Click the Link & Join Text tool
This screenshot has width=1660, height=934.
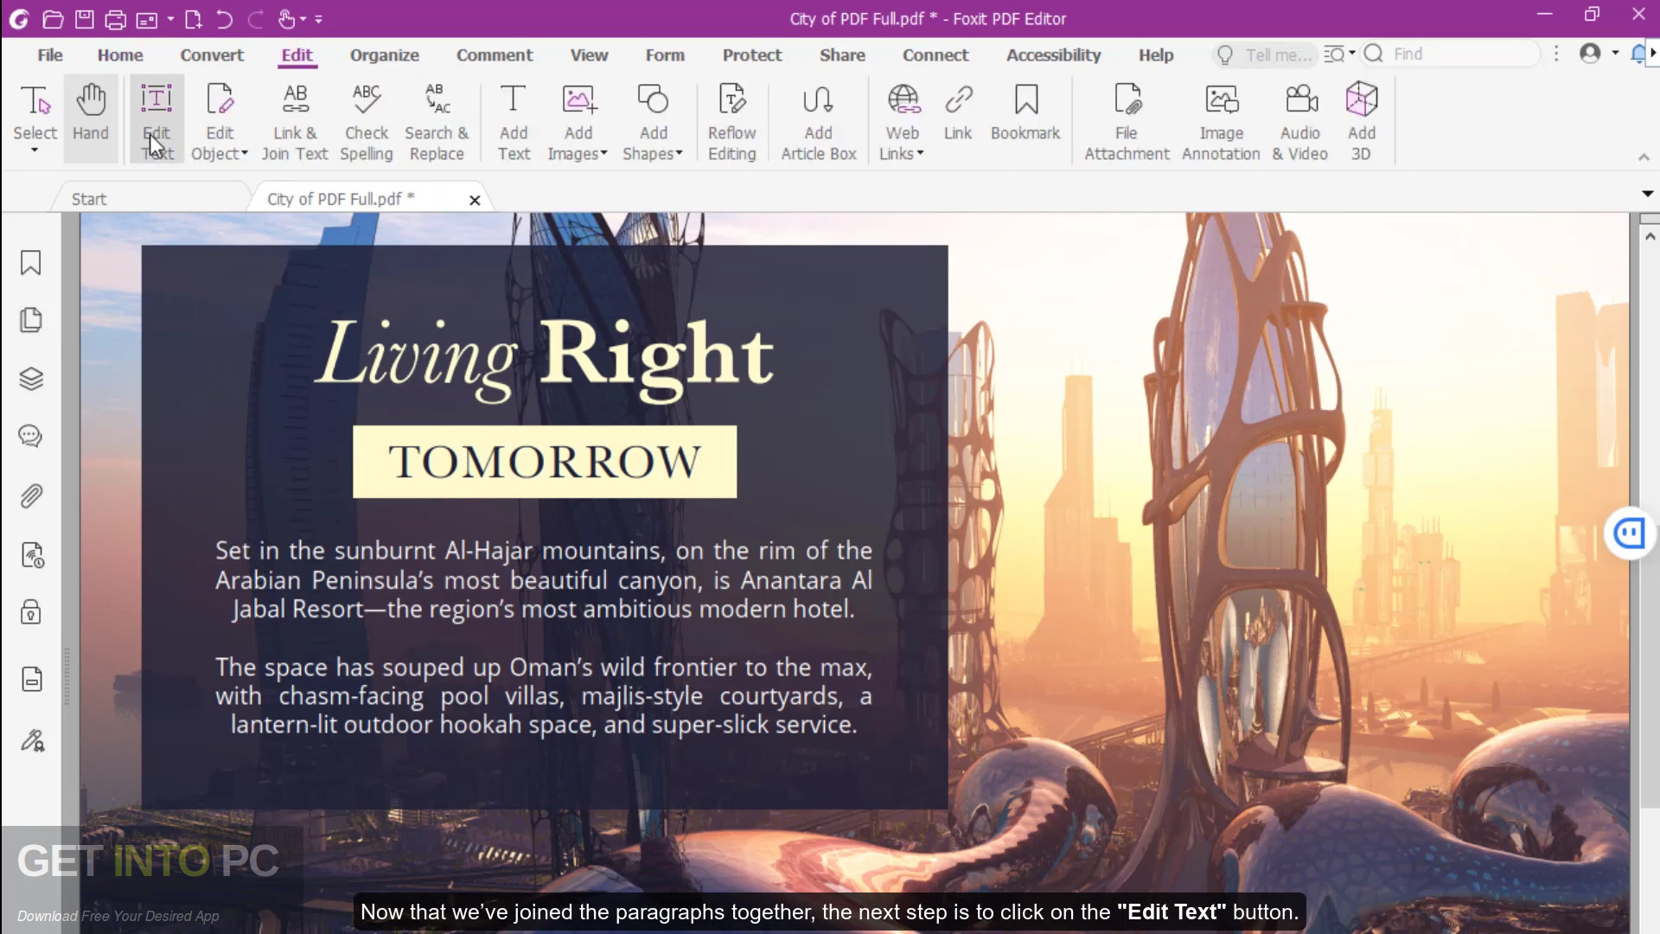[x=295, y=121]
